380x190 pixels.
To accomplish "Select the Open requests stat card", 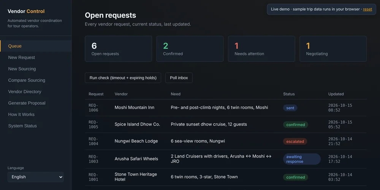I will 118,49.
